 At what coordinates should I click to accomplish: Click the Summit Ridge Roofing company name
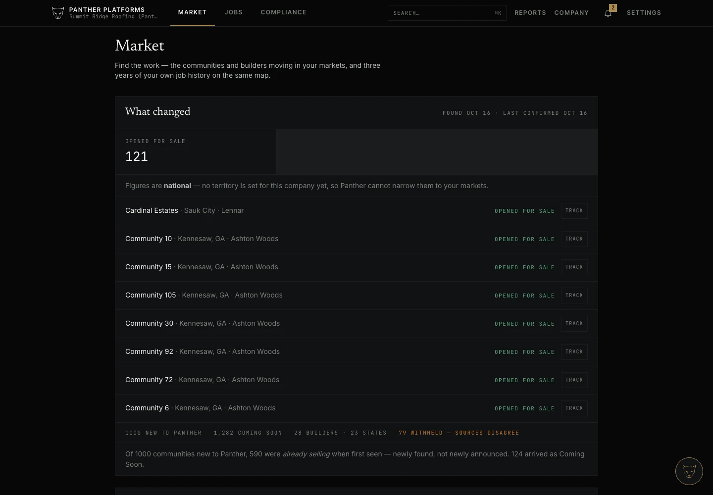[x=113, y=17]
